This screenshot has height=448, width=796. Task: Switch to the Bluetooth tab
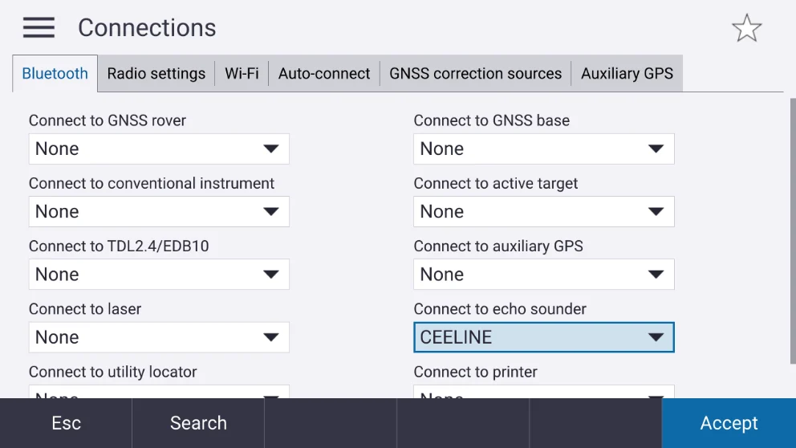pyautogui.click(x=55, y=74)
